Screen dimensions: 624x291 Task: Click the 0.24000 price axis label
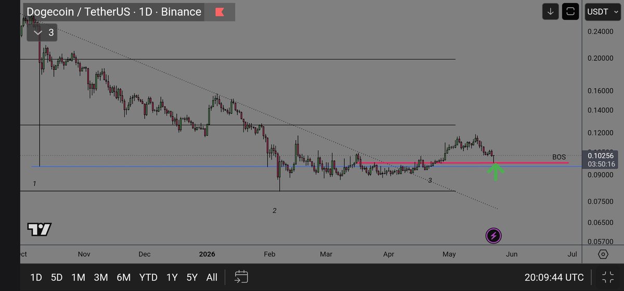[600, 31]
